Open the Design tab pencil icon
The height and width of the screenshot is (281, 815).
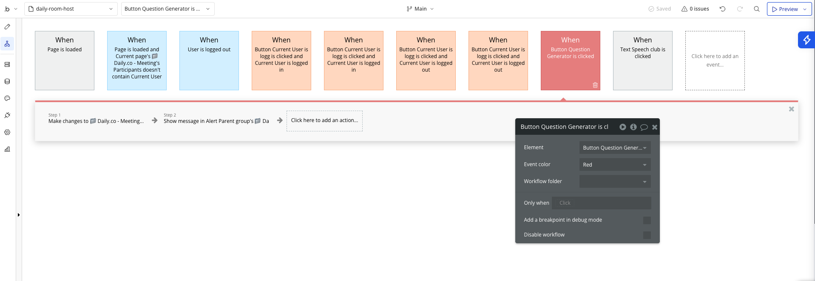7,27
